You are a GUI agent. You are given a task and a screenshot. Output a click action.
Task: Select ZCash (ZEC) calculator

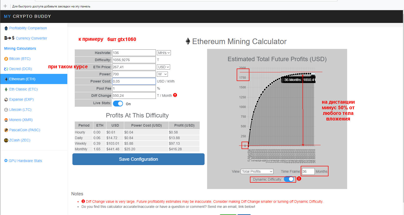pos(20,140)
